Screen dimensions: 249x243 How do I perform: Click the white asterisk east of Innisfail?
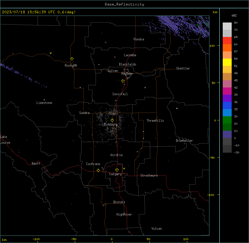click(145, 88)
